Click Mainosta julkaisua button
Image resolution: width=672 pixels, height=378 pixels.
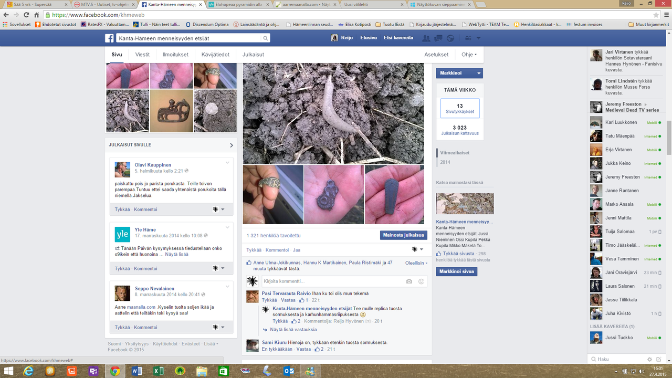[x=403, y=235]
